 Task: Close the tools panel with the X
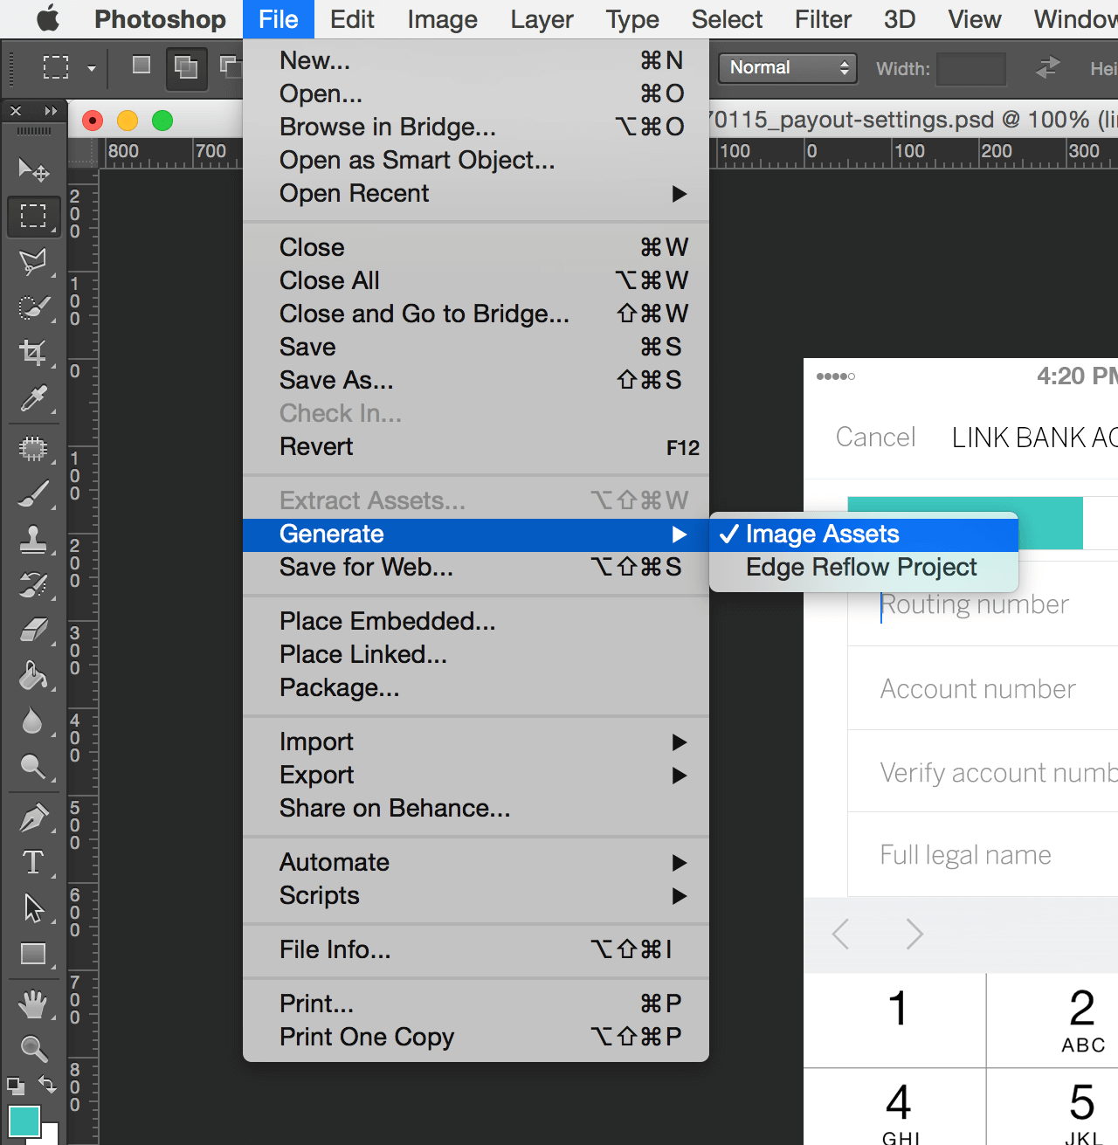[x=16, y=111]
